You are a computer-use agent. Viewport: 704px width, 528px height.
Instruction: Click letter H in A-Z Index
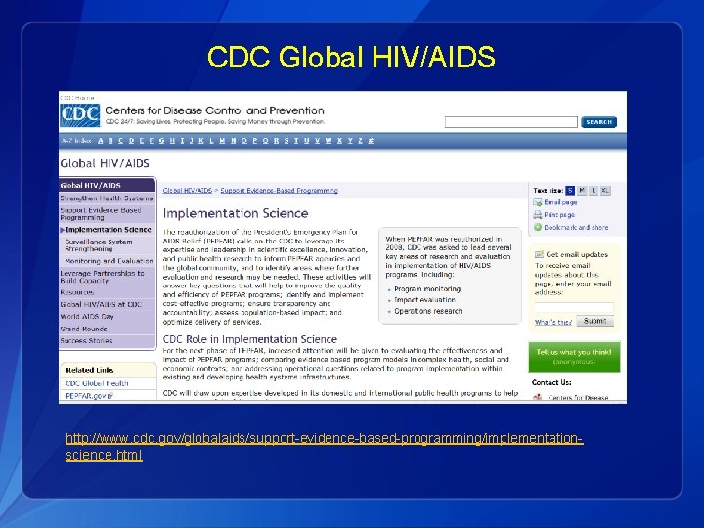[x=172, y=141]
